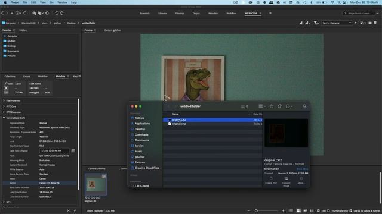Click the Finder share icon
This screenshot has width=382, height=214.
pyautogui.click(x=272, y=106)
